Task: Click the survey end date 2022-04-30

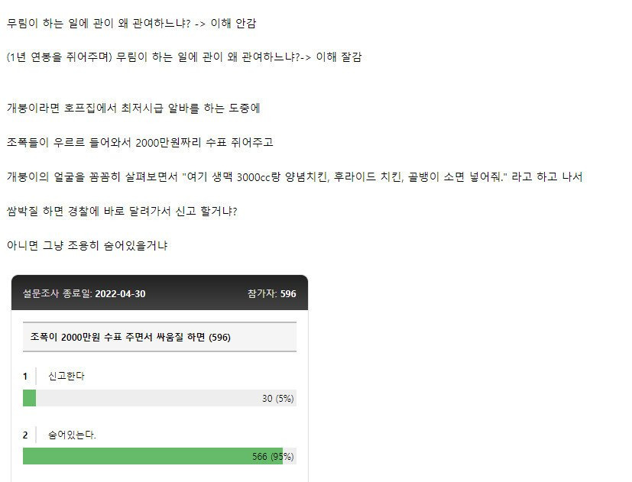Action: pyautogui.click(x=120, y=294)
